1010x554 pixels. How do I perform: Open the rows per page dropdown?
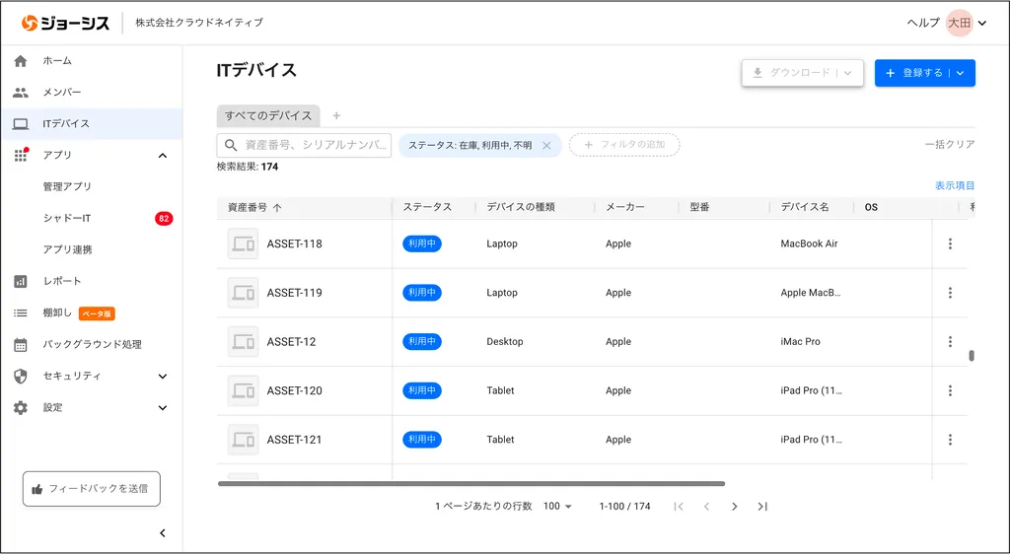pos(557,506)
